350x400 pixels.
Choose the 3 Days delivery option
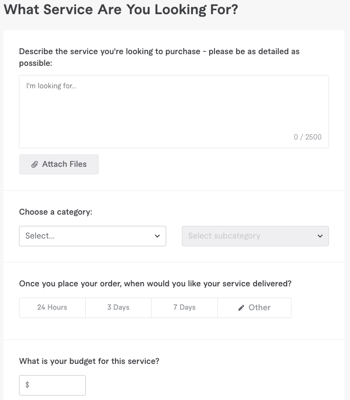point(118,307)
